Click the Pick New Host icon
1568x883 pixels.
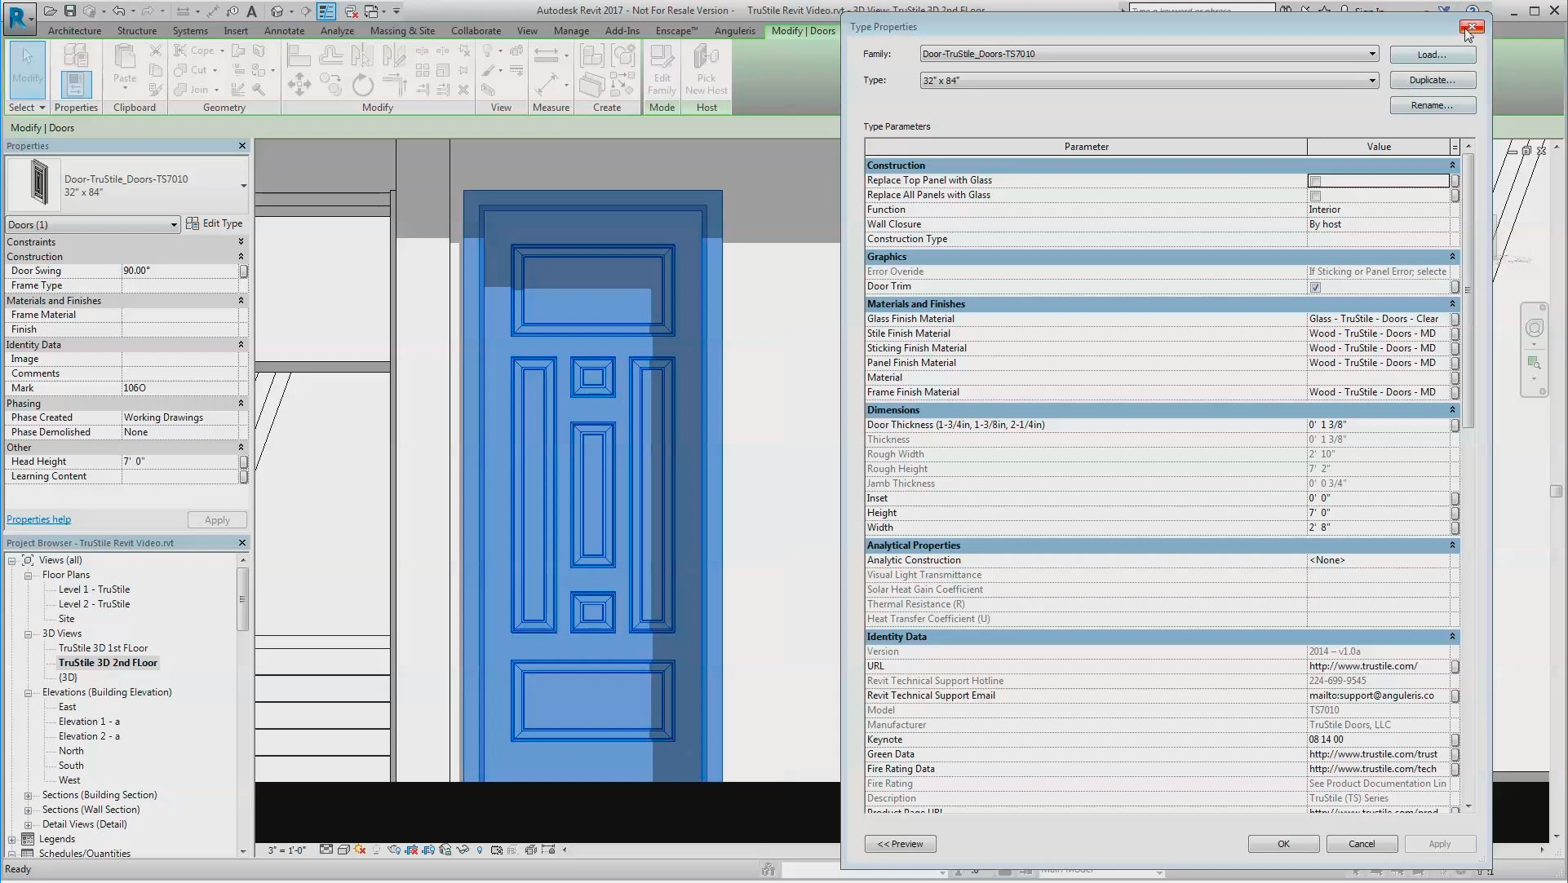click(706, 70)
